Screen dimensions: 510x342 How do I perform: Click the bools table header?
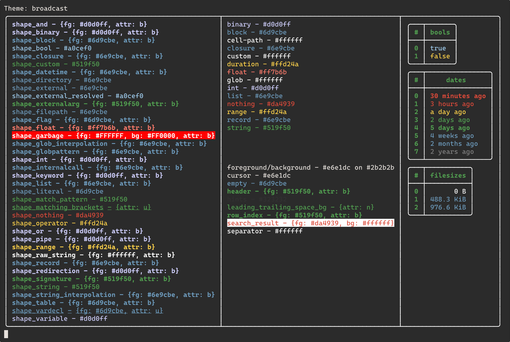click(x=440, y=32)
